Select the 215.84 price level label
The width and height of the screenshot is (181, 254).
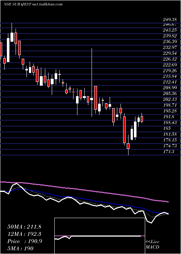click(x=170, y=77)
